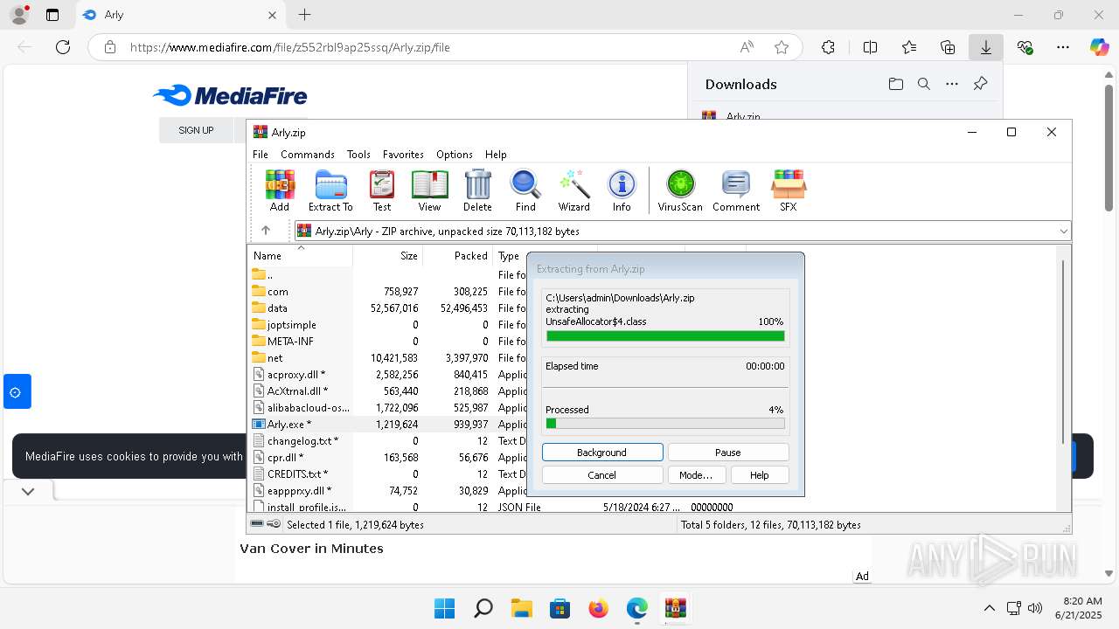Click the Comment toolbar icon

(x=736, y=191)
